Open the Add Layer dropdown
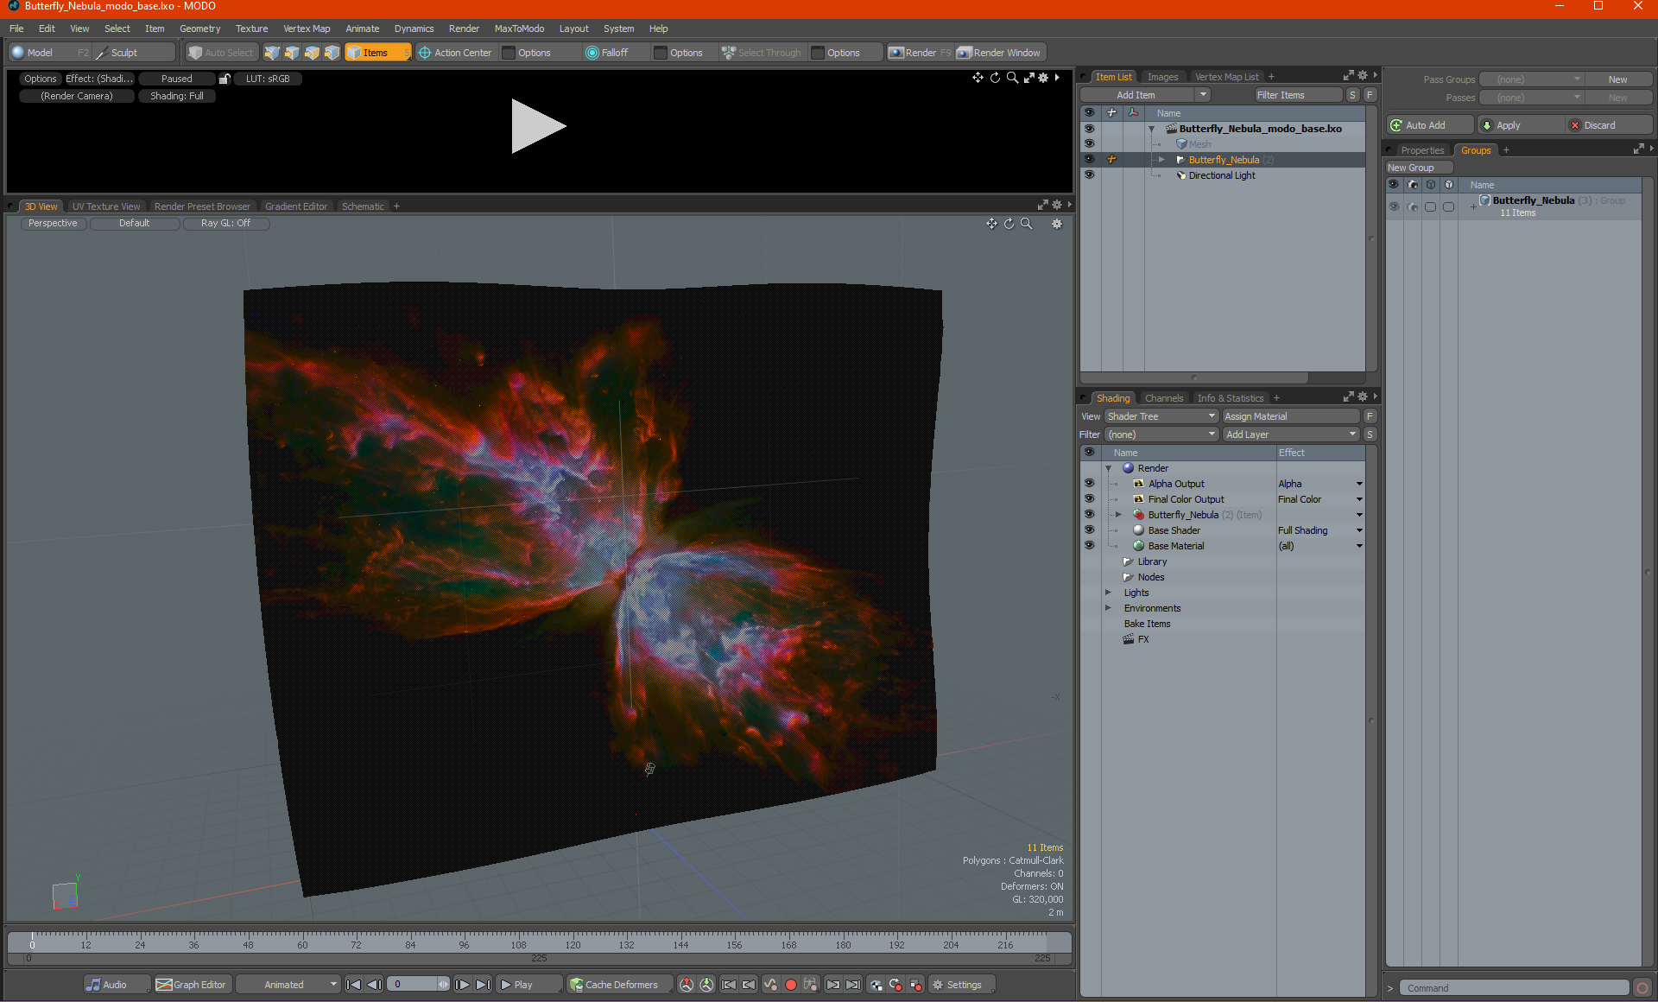 tap(1291, 434)
